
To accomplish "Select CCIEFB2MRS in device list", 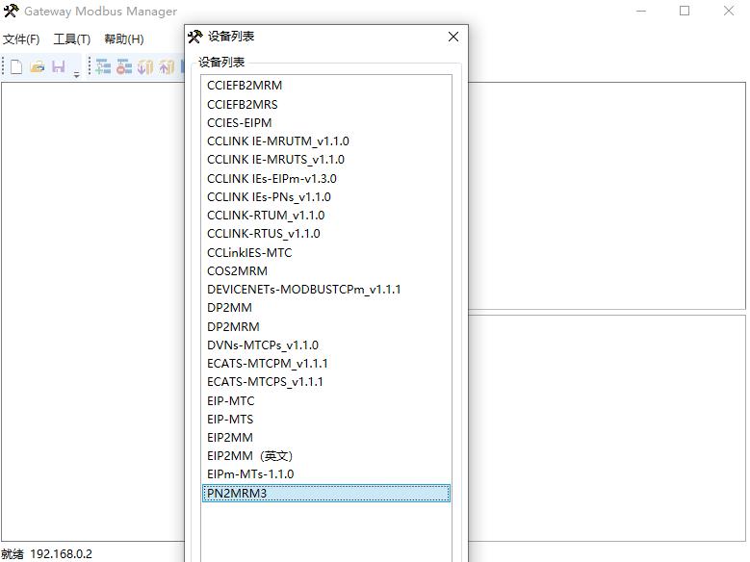I will (326, 104).
